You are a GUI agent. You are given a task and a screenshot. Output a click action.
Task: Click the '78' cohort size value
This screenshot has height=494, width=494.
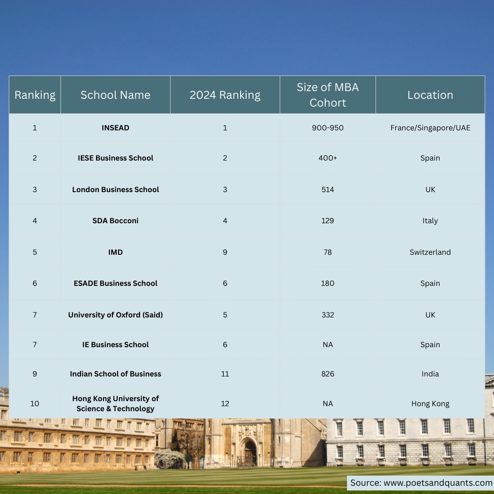[x=328, y=252]
